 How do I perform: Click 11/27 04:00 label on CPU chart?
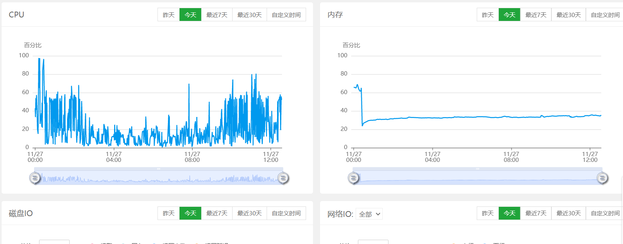(114, 157)
